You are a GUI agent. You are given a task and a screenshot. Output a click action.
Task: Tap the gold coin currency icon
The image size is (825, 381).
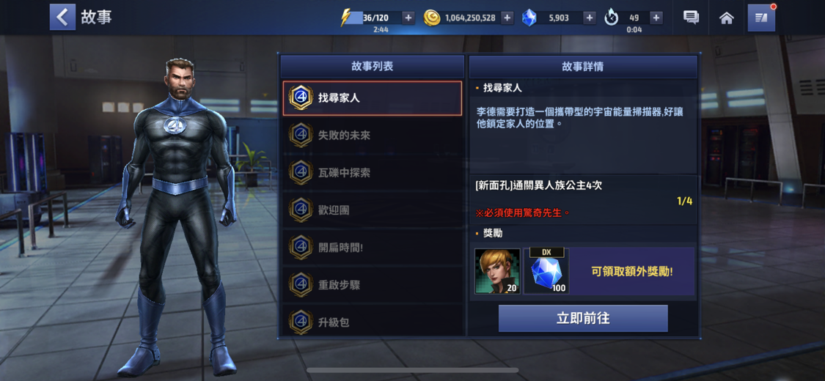[x=431, y=18]
